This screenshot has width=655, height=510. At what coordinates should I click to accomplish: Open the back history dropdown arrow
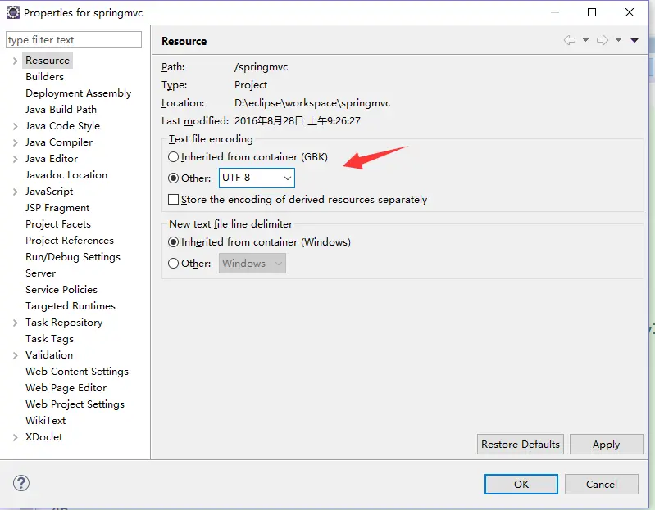pyautogui.click(x=585, y=40)
